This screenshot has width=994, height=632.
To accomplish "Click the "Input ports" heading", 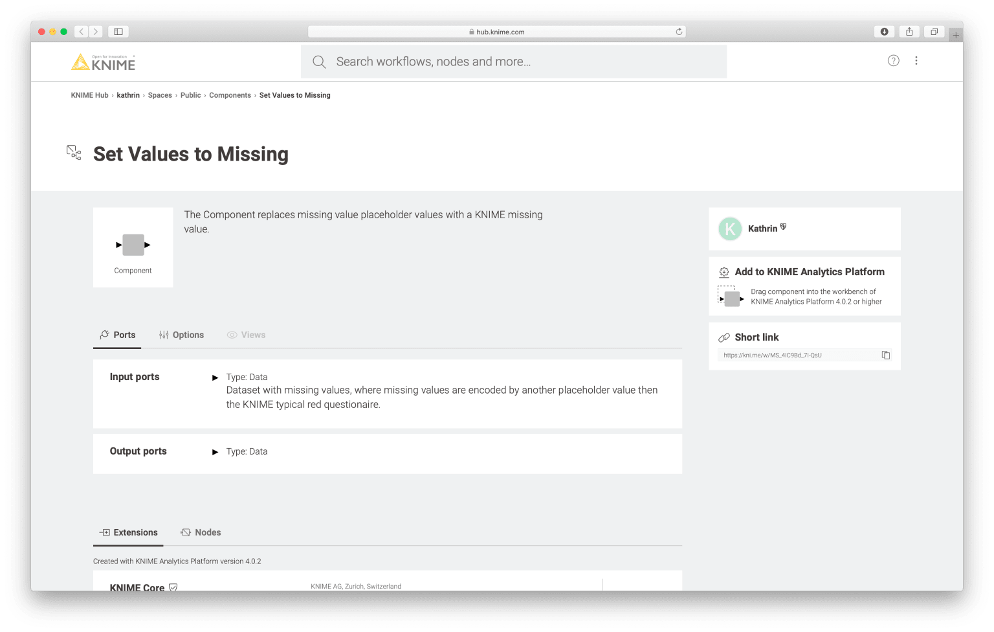I will (135, 377).
